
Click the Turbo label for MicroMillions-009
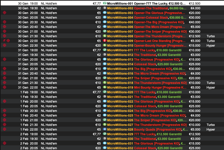pyautogui.click(x=211, y=41)
